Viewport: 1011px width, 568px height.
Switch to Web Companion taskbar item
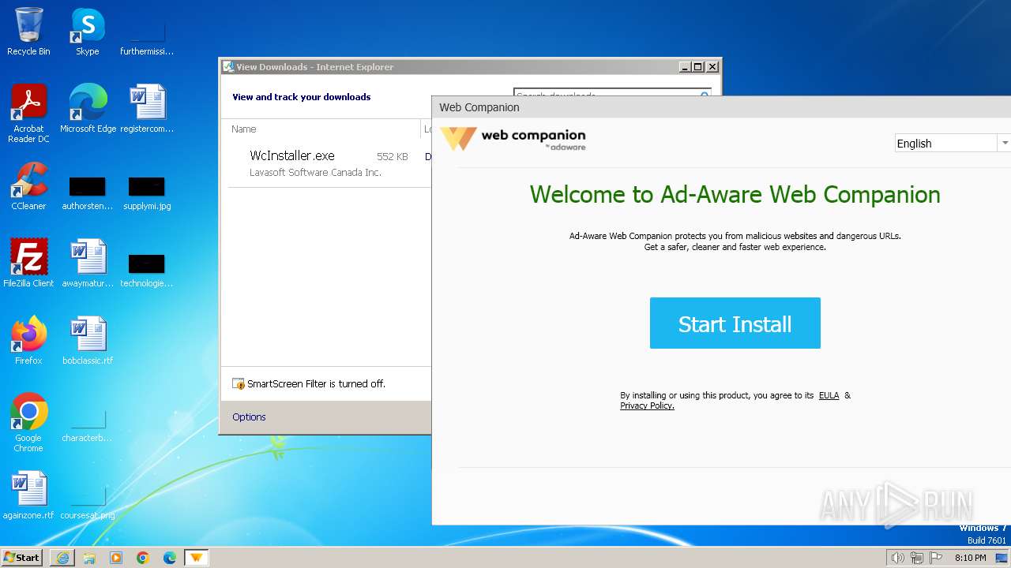pos(197,558)
